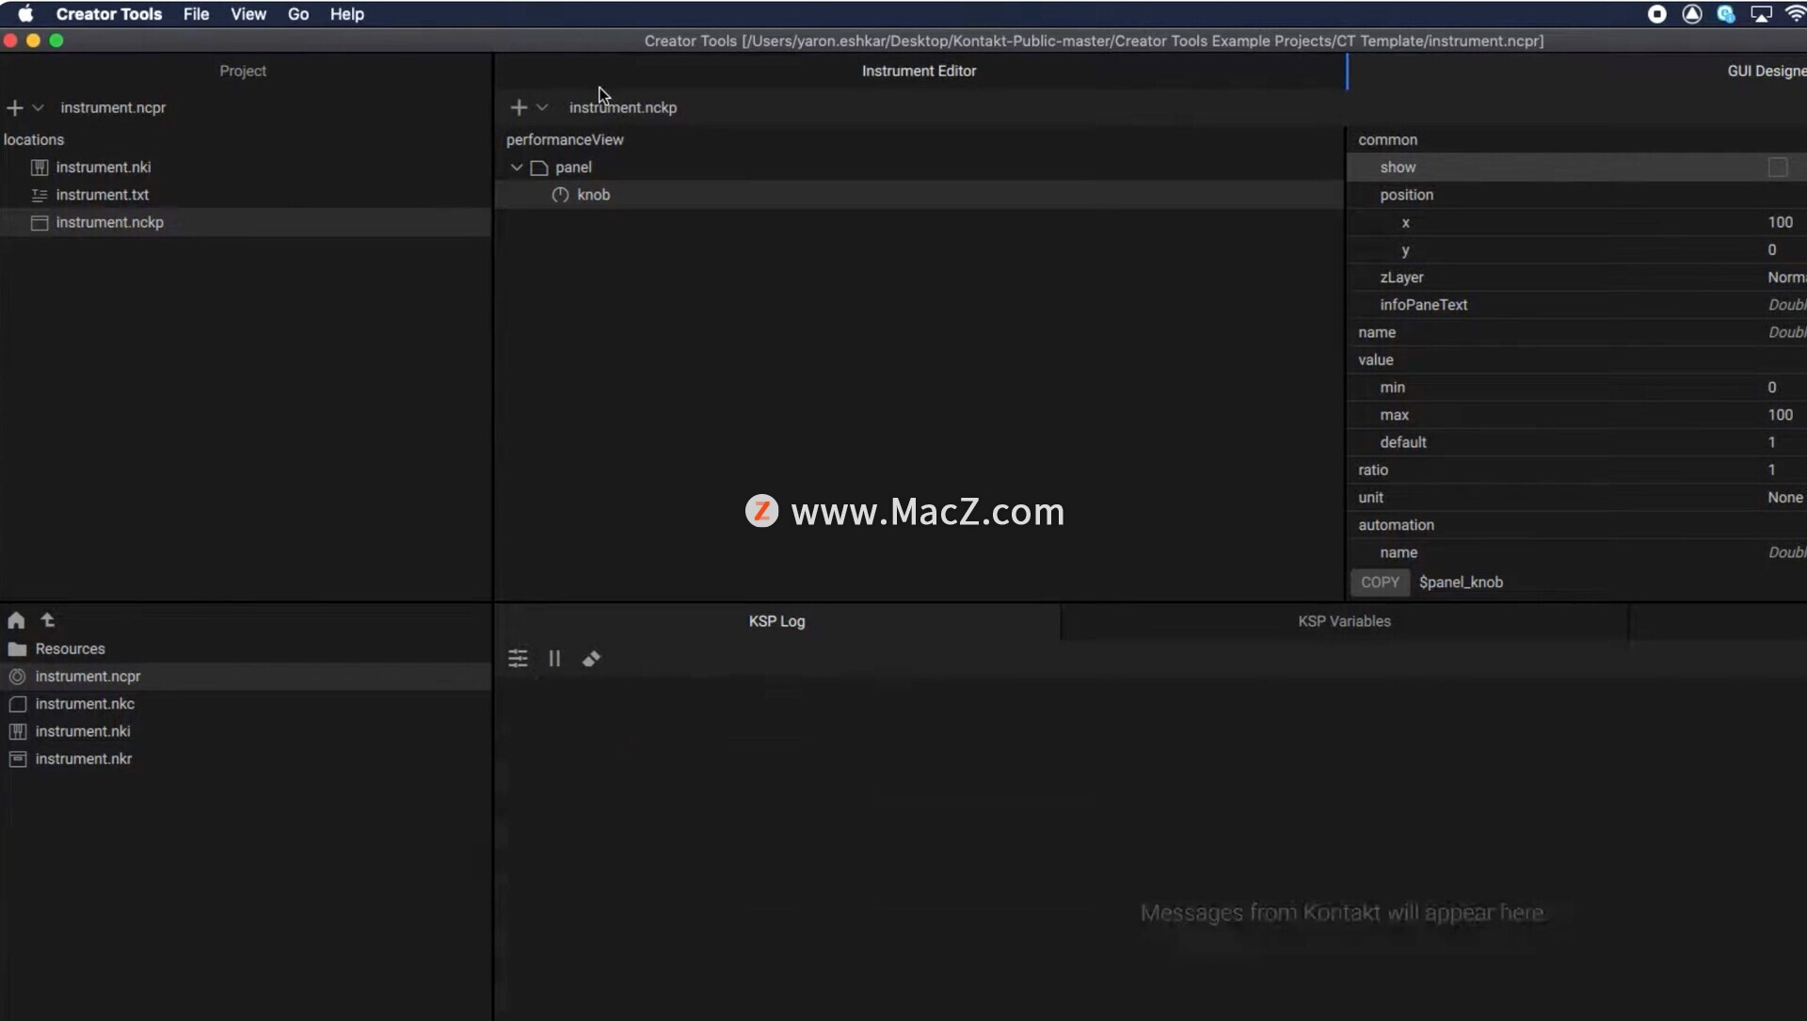Open dropdown chevron beside Project plus icon
The image size is (1807, 1021).
[x=39, y=108]
